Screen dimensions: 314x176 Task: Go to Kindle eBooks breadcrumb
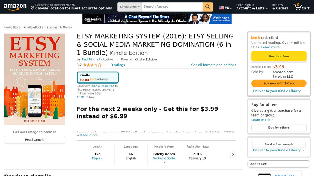pyautogui.click(x=34, y=28)
